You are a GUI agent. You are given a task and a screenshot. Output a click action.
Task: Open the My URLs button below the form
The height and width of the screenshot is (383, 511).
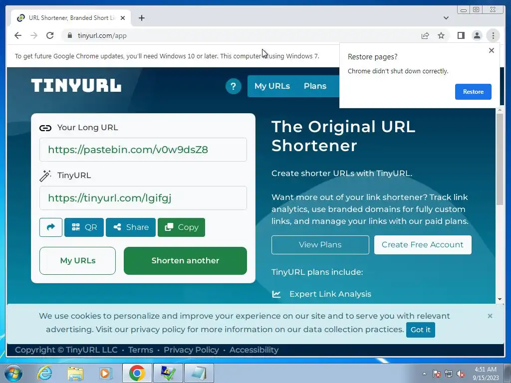77,260
